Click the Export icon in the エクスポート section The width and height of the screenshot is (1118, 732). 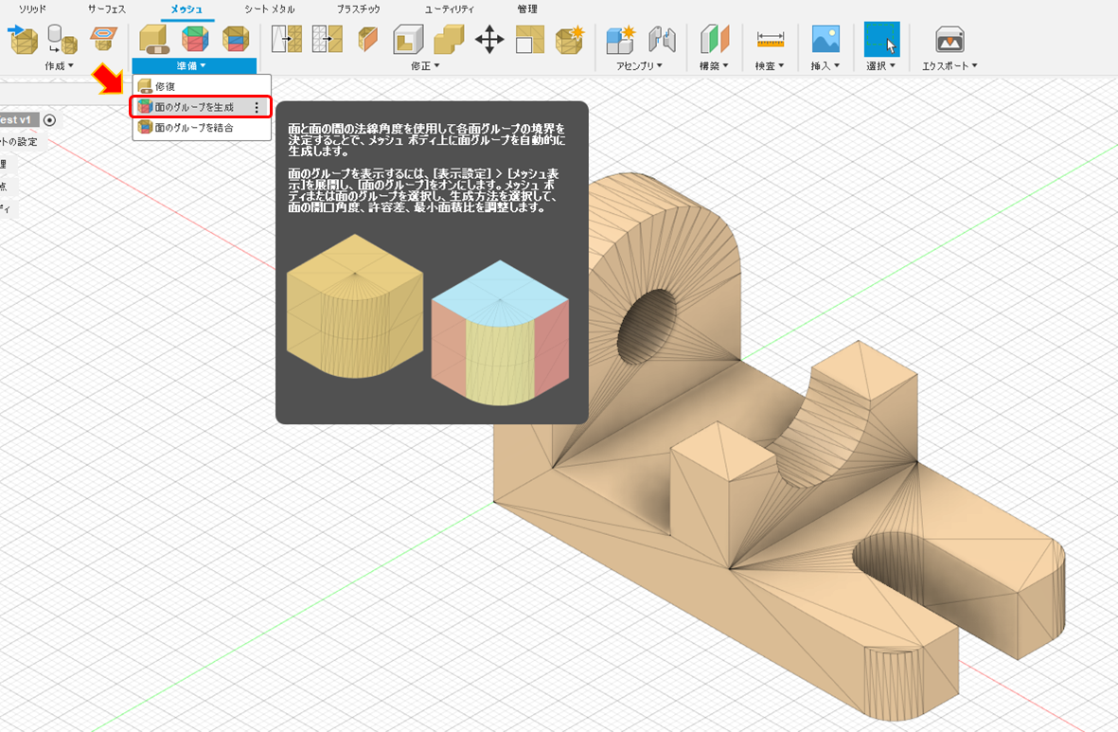point(949,40)
